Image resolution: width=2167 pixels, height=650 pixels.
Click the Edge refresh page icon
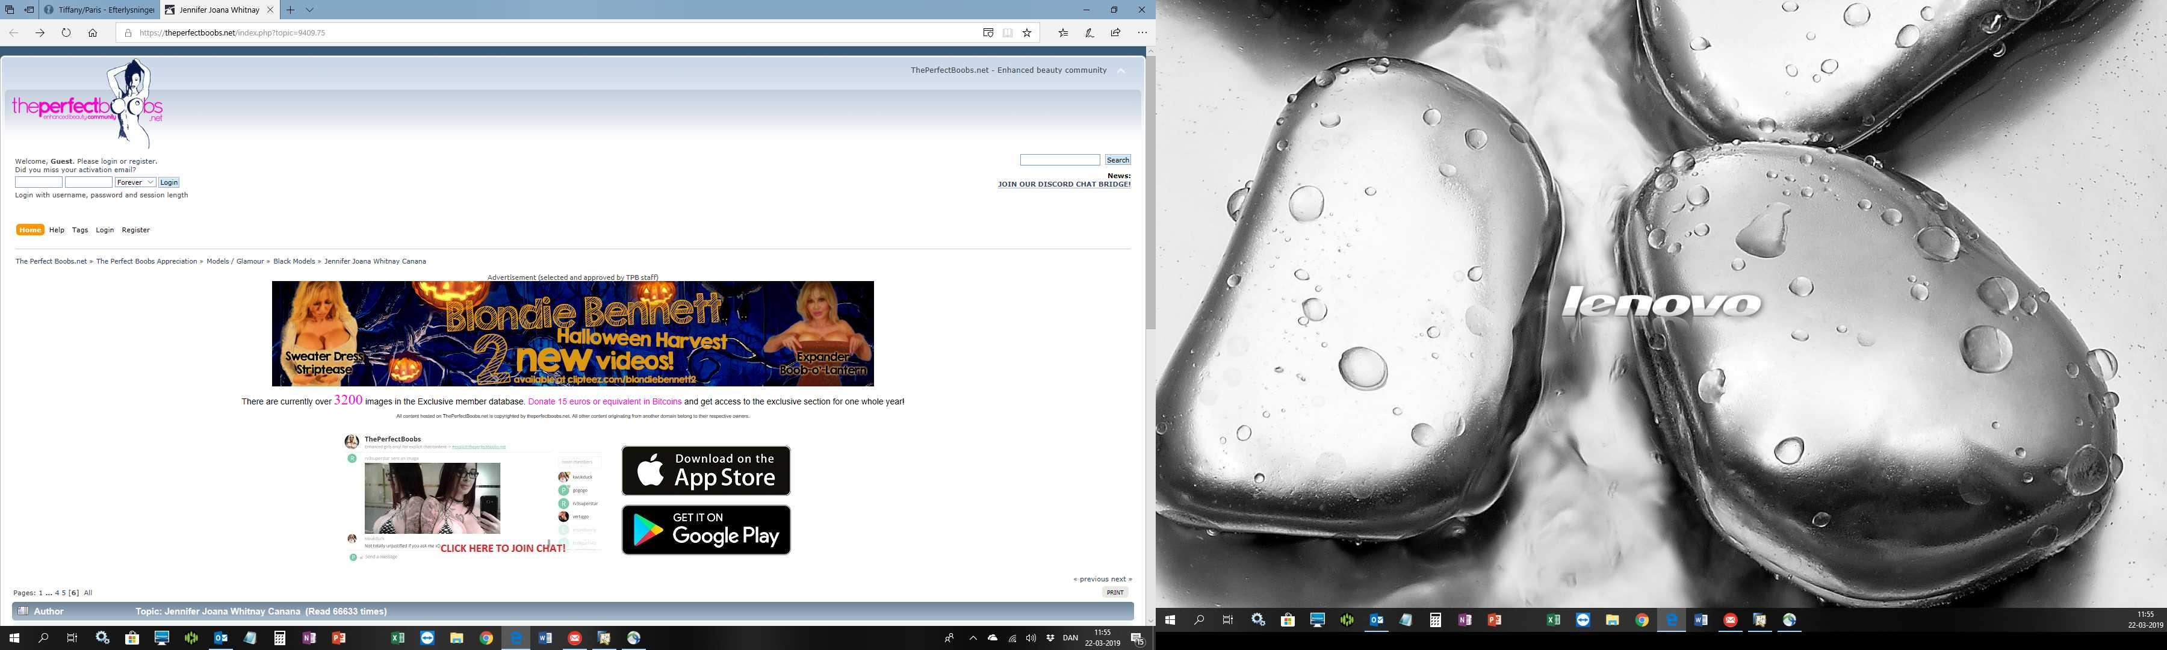coord(66,32)
